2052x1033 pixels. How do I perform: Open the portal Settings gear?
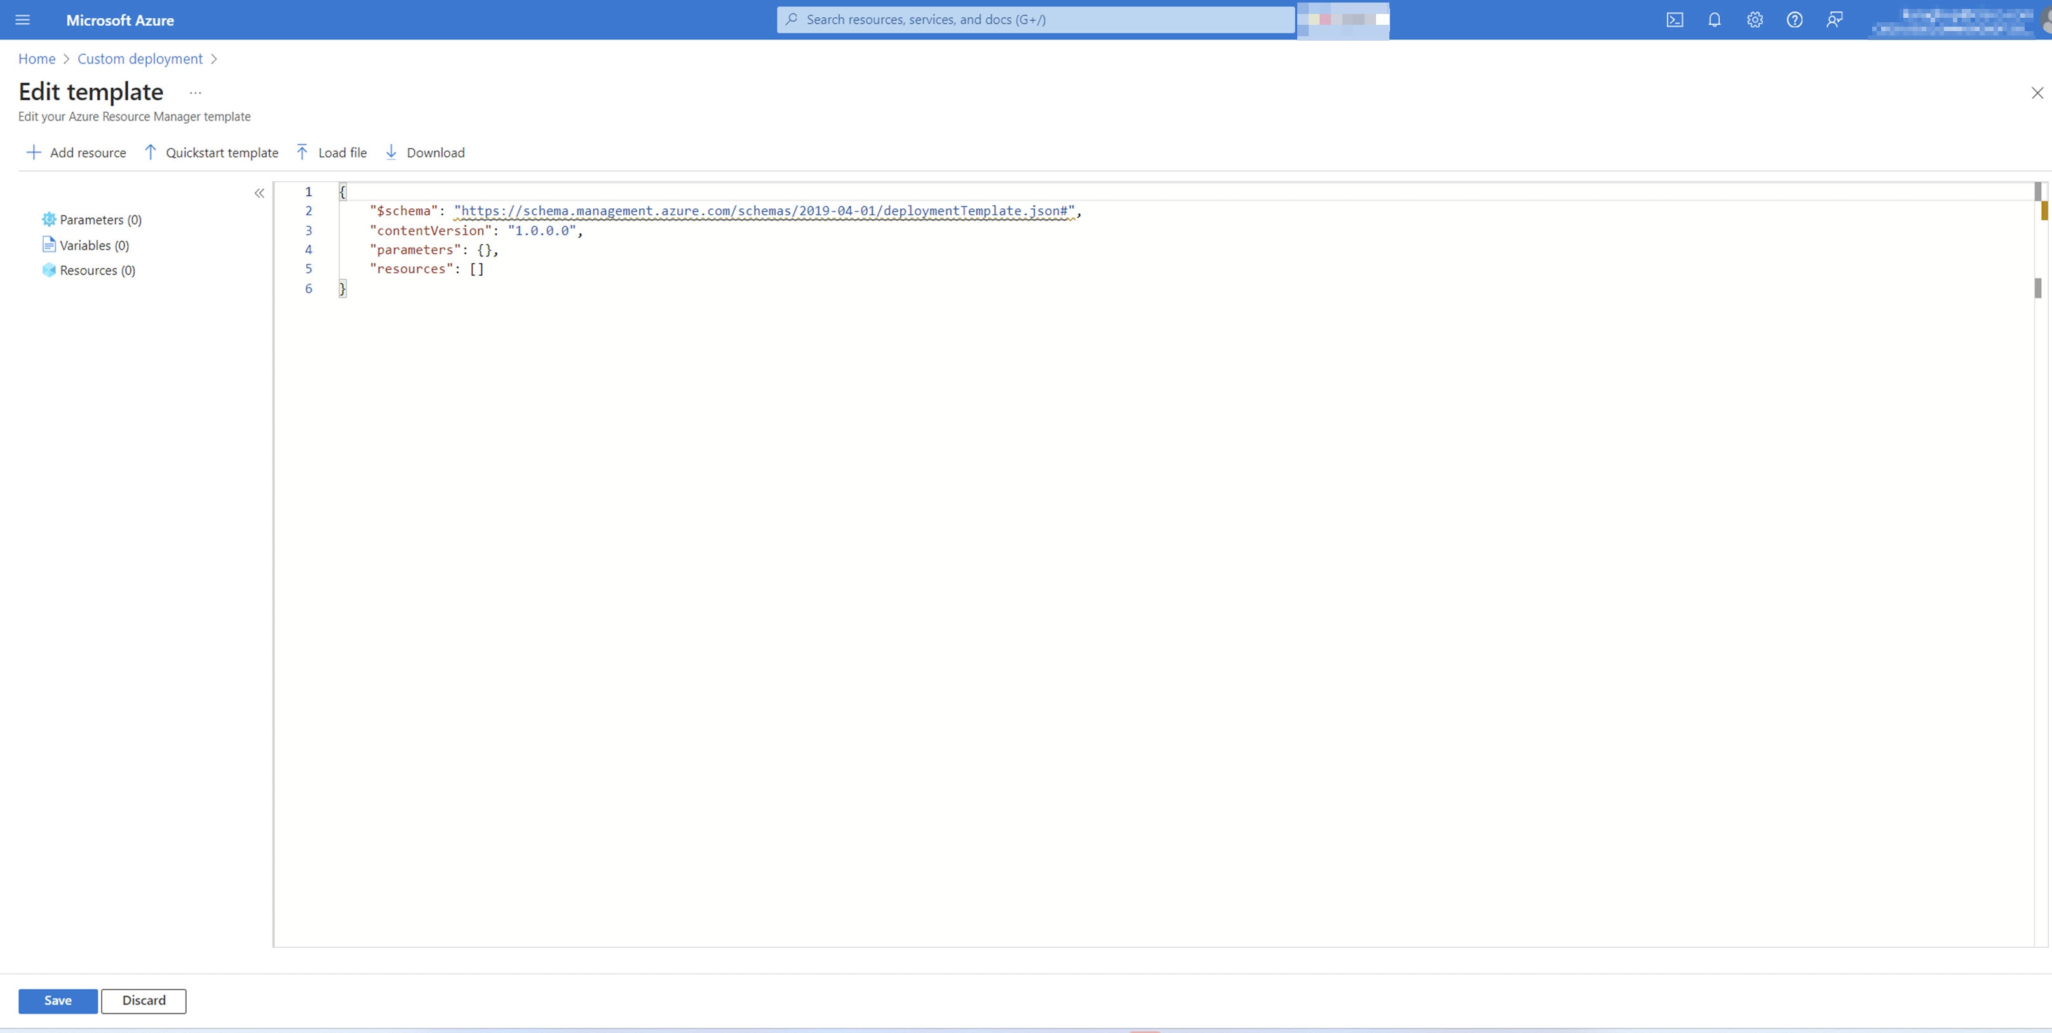click(x=1754, y=20)
